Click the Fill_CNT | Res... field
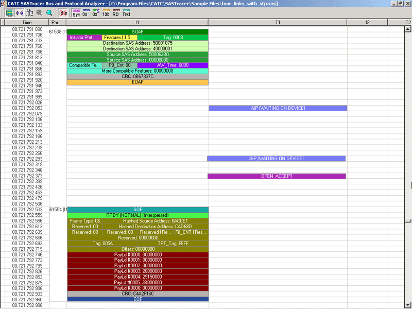The width and height of the screenshot is (412, 309). tap(191, 232)
